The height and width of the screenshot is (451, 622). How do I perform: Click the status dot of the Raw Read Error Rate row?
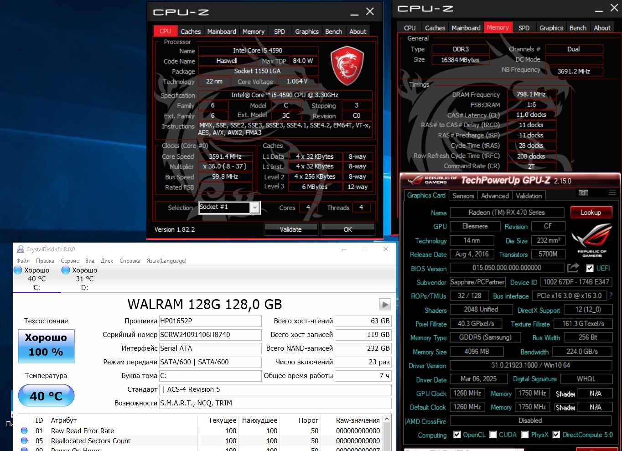point(24,430)
